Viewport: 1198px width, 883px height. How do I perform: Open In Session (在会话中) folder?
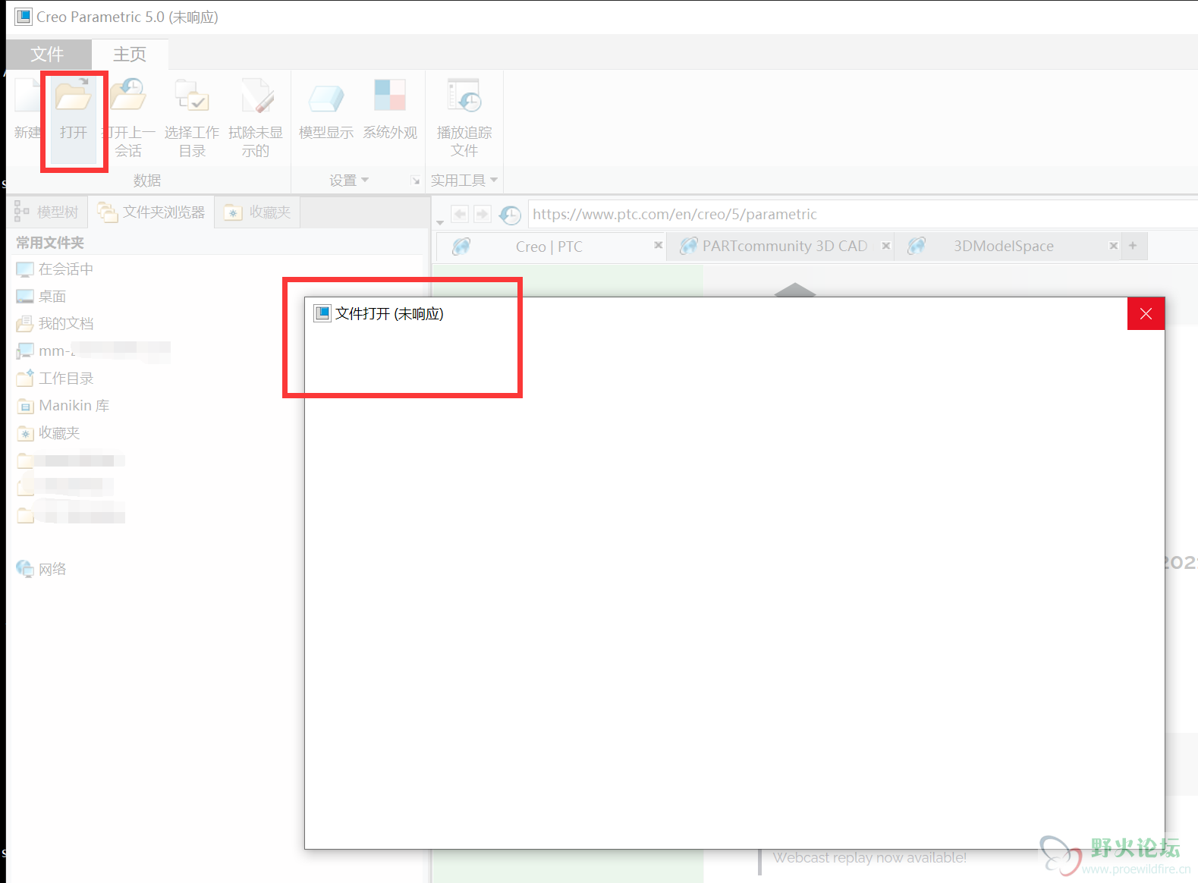click(x=55, y=269)
